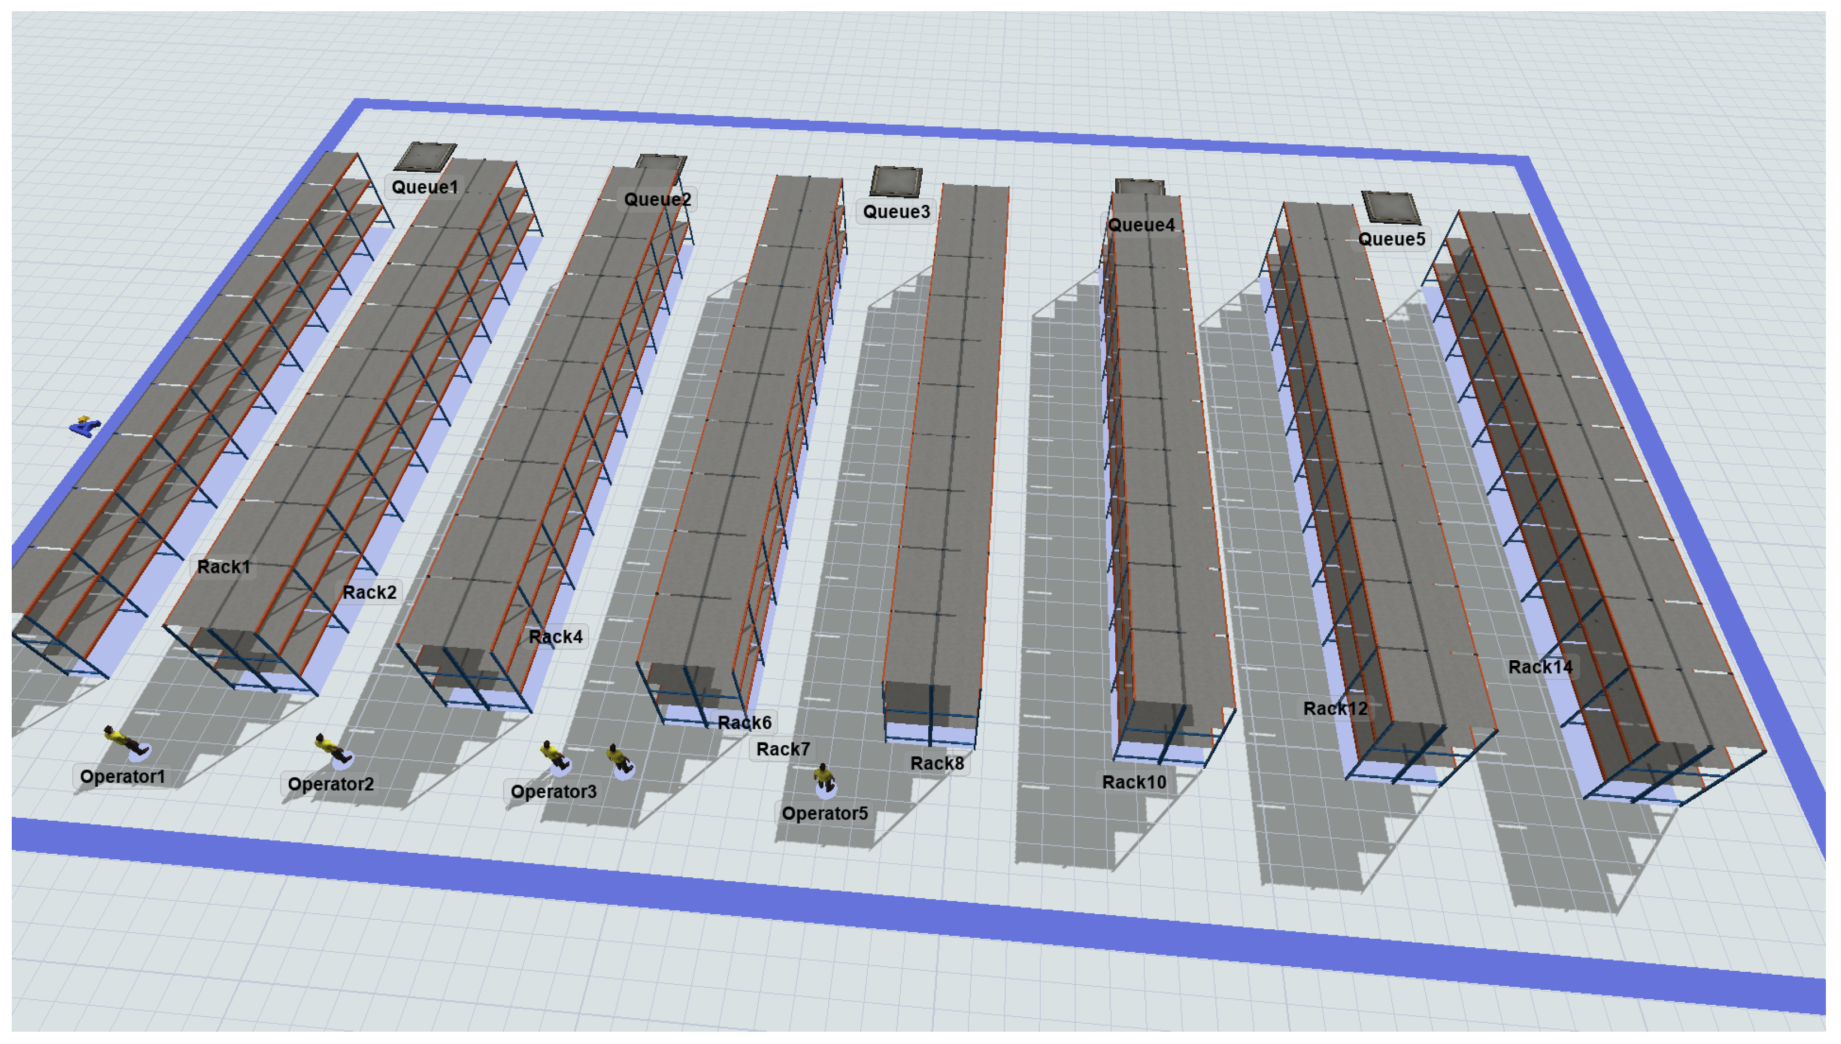The height and width of the screenshot is (1044, 1841).
Task: Select the unlabeled operator beside Operator3
Action: click(x=618, y=759)
